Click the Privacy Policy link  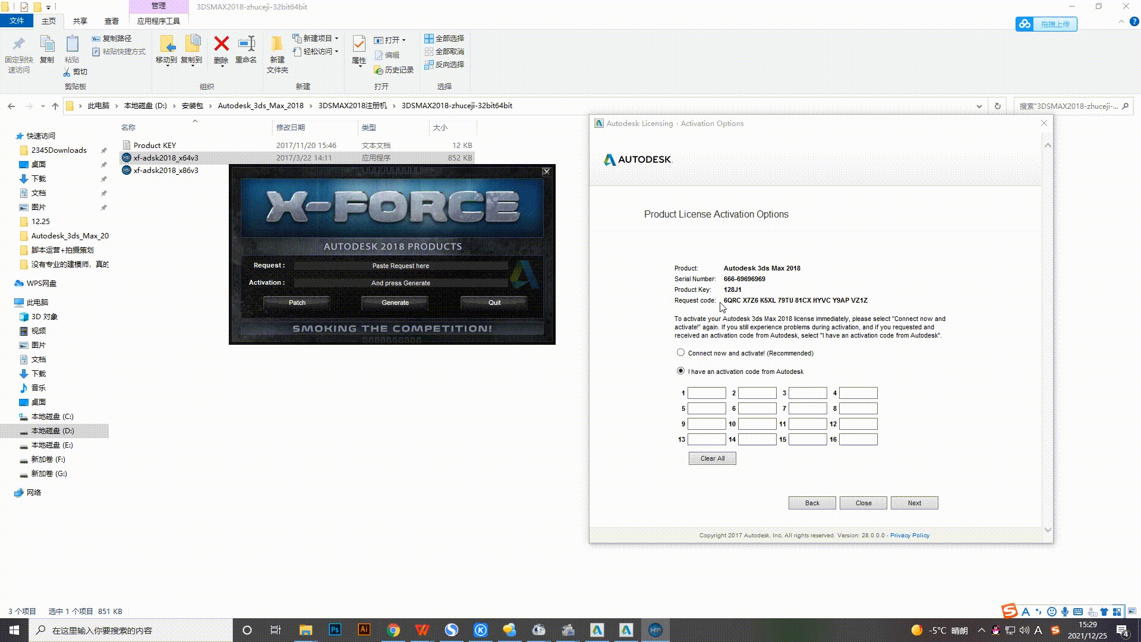(x=909, y=535)
